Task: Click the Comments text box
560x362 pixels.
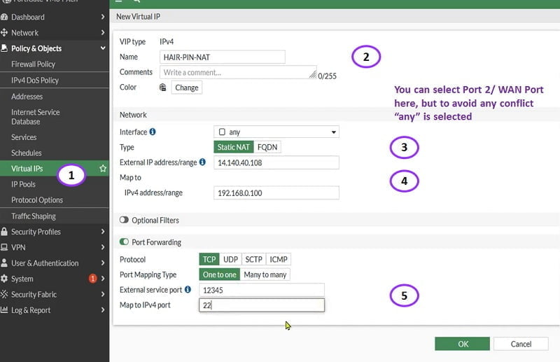Action: [x=238, y=72]
